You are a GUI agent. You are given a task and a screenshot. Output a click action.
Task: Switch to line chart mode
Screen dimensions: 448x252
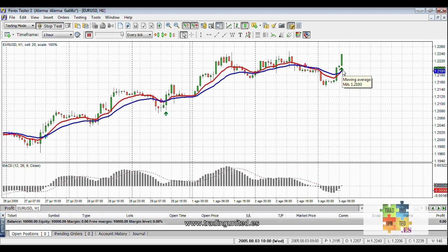tap(229, 26)
